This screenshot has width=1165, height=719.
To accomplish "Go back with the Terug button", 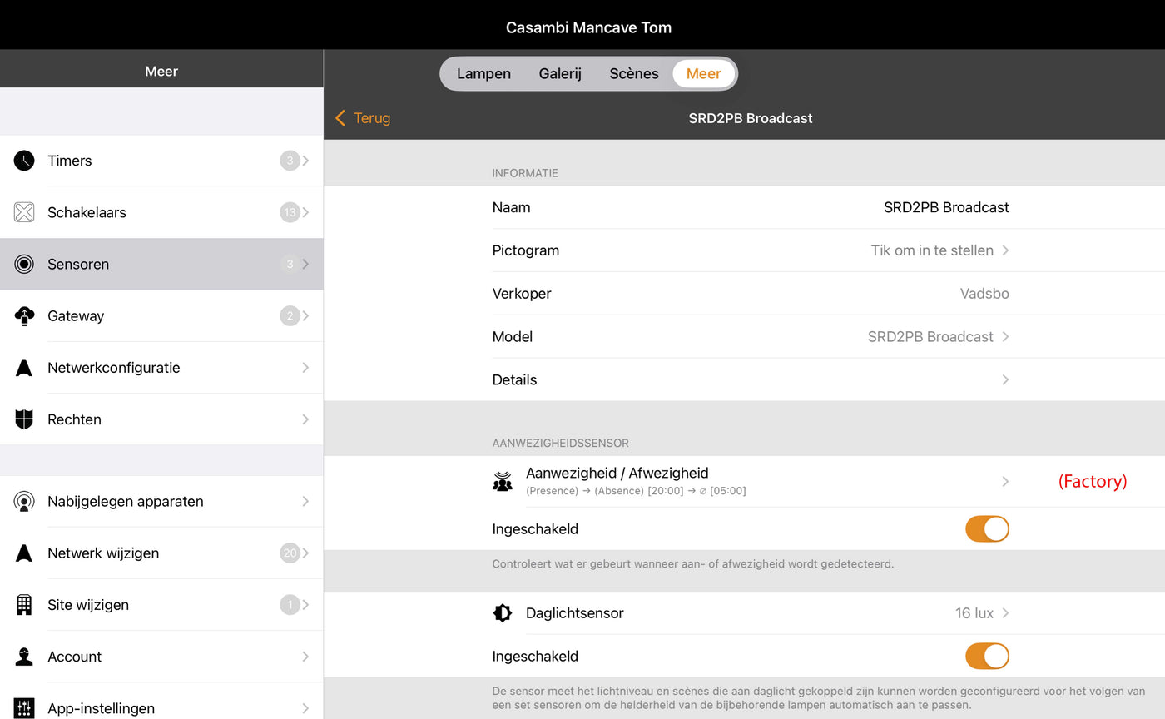I will (x=363, y=118).
